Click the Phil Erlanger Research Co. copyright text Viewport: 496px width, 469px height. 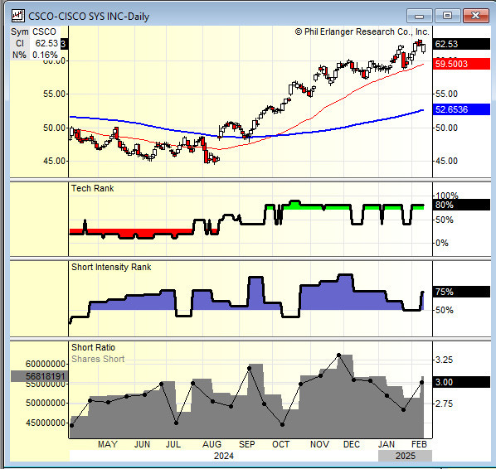coord(362,32)
